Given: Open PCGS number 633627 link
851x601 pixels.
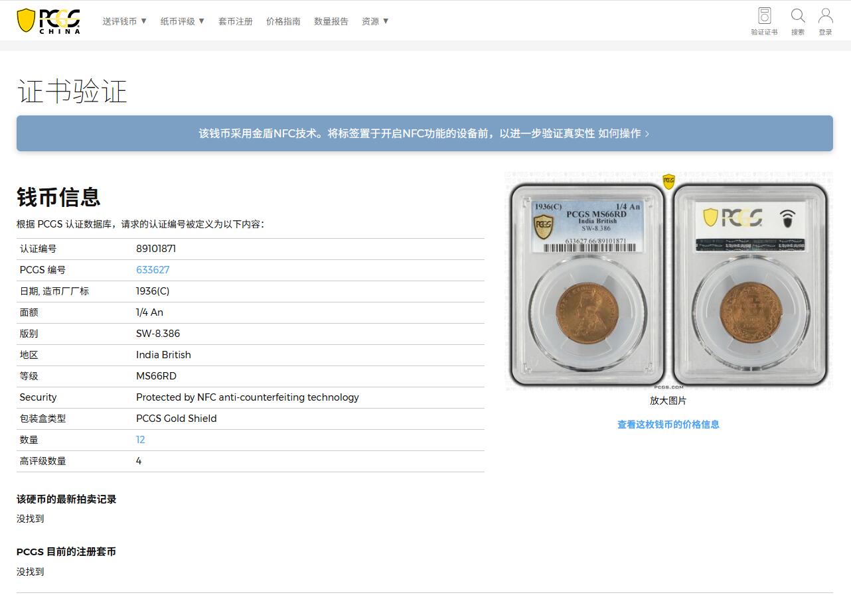Looking at the screenshot, I should (153, 270).
